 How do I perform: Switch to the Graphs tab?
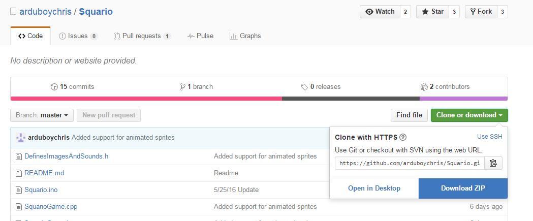(x=245, y=36)
